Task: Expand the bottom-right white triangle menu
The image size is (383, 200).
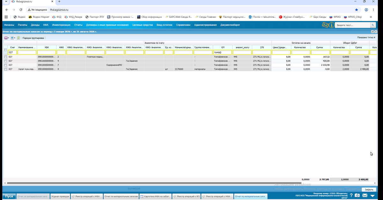Action: [372, 196]
